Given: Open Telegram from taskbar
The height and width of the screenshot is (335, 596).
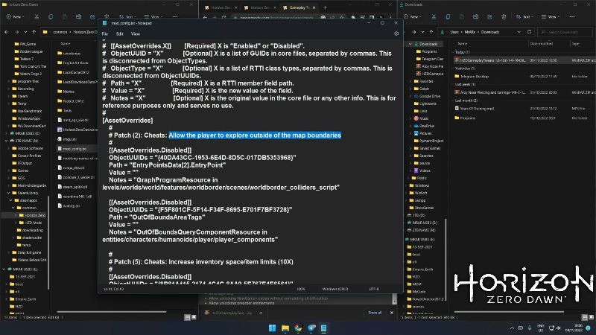Looking at the screenshot, I should point(311,328).
